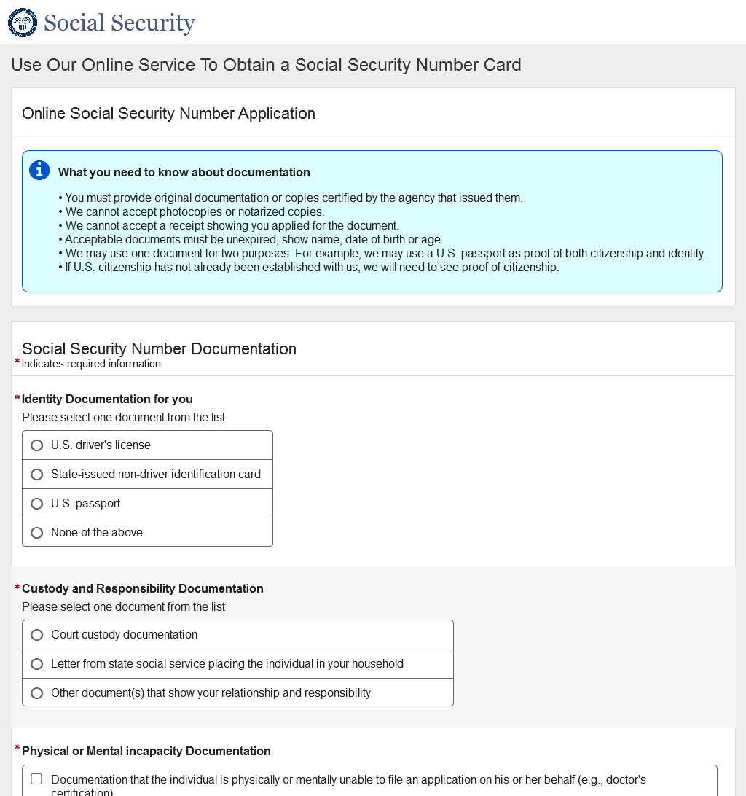The width and height of the screenshot is (746, 796).
Task: Select U.S. passport as identity document
Action: [37, 504]
